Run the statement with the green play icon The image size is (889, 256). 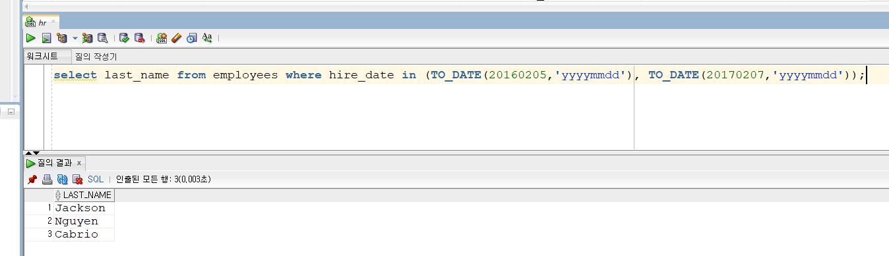click(31, 38)
